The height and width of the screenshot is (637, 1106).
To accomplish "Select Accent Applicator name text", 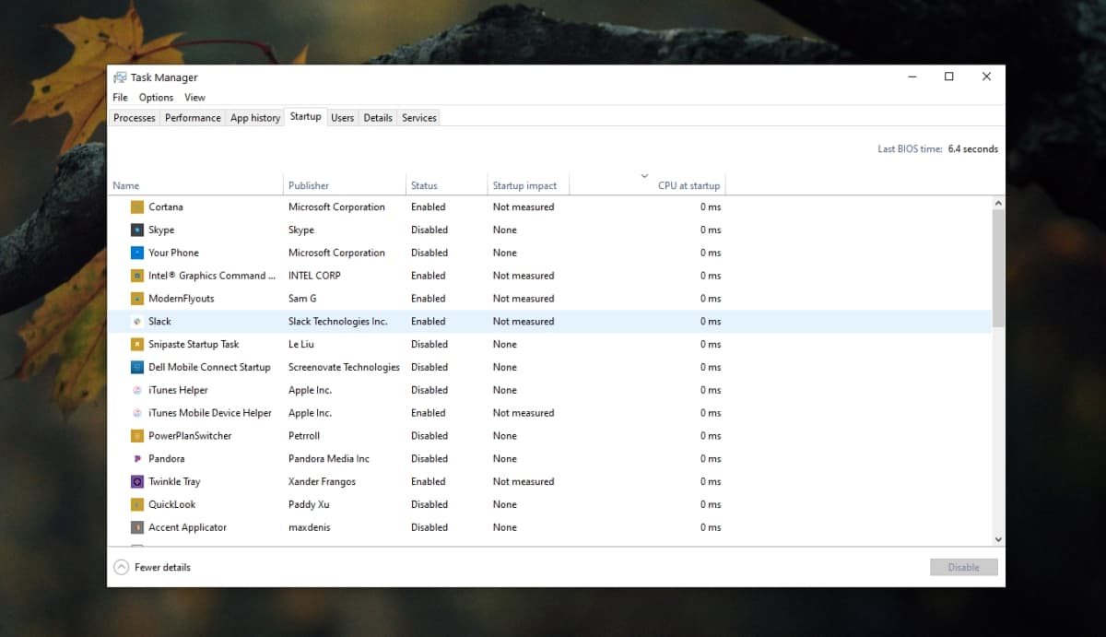I will [x=187, y=527].
